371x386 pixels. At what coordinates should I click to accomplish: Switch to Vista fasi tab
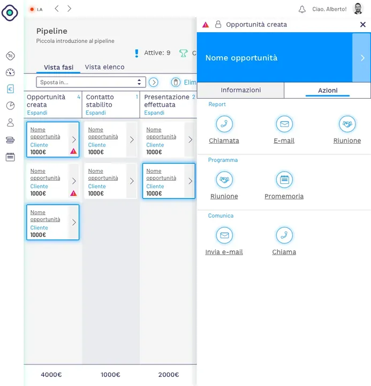[x=58, y=67]
